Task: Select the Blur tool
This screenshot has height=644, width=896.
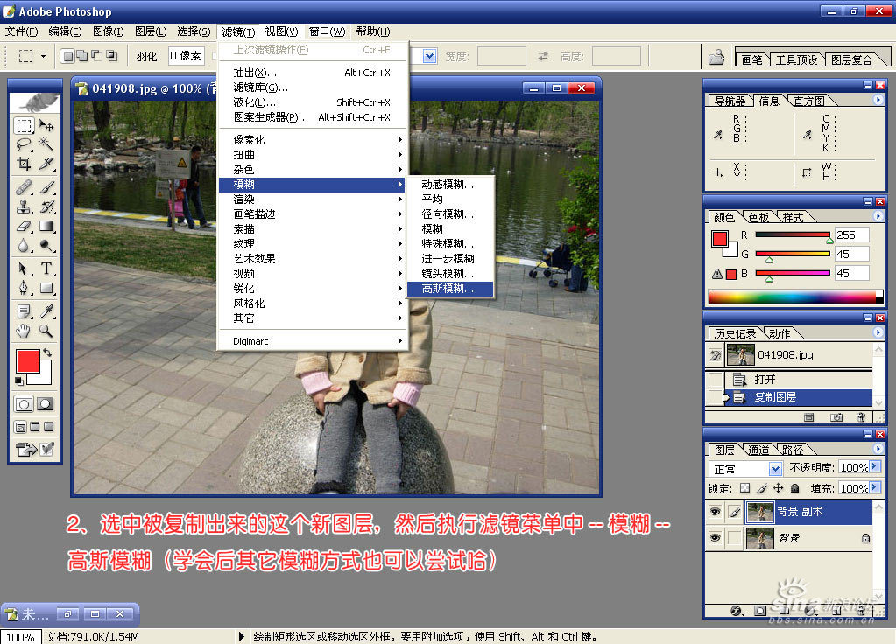Action: click(x=24, y=246)
